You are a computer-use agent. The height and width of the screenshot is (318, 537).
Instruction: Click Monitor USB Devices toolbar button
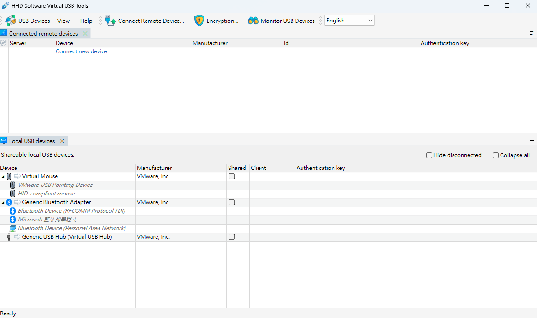(281, 21)
